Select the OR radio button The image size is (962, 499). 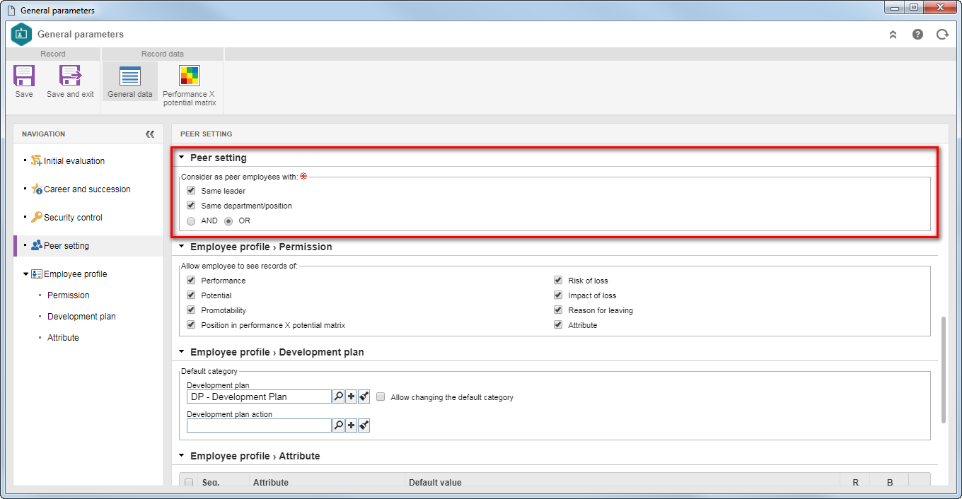pos(228,221)
